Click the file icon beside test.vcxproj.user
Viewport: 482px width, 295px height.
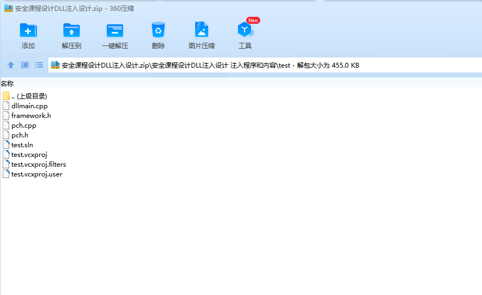[x=6, y=174]
